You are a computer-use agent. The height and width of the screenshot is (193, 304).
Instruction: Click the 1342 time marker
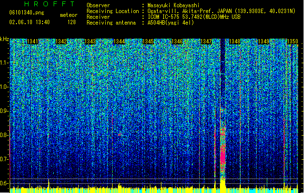[x=61, y=41]
